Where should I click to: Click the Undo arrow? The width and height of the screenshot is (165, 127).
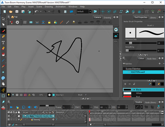tap(36, 11)
